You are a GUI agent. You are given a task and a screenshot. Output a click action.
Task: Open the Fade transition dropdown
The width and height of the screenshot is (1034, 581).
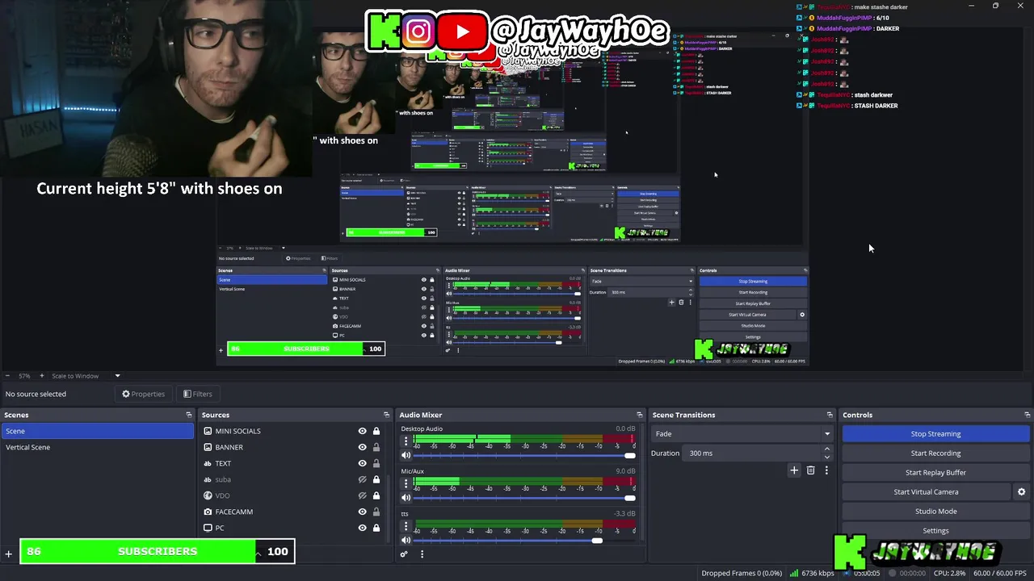coord(741,433)
